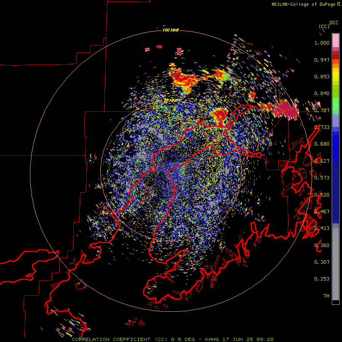Screen dimensions: 342x342
Task: Click the 0.947 legend value
Action: coord(322,60)
